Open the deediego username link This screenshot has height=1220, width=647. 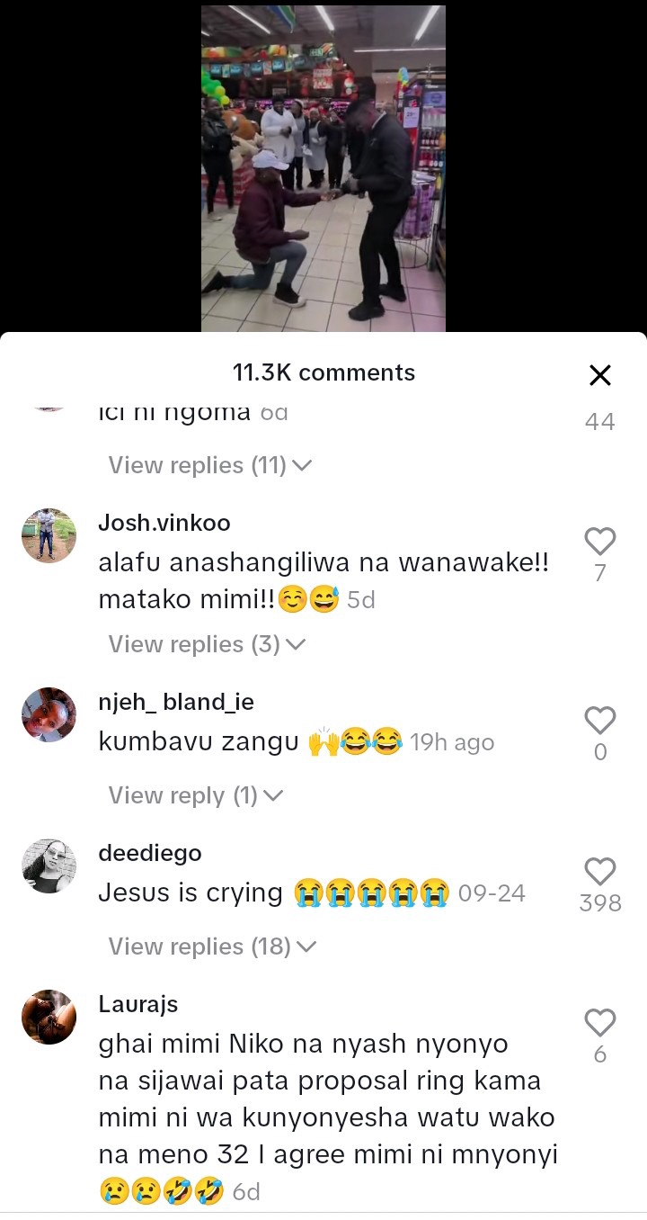click(x=150, y=853)
